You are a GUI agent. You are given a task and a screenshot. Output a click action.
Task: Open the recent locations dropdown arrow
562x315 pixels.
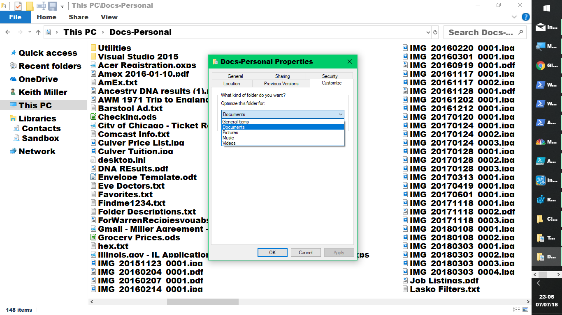[x=30, y=32]
